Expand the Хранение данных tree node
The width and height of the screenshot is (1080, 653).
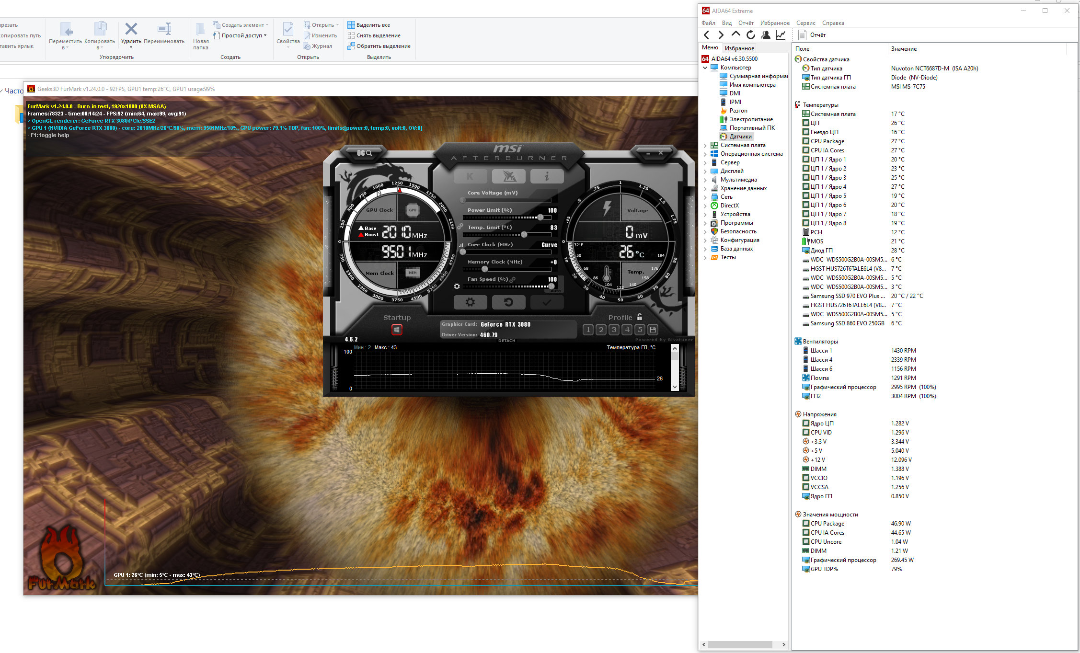[705, 188]
